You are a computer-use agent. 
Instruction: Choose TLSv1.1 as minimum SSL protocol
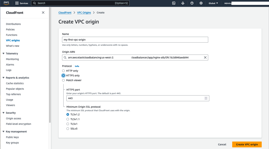pyautogui.click(x=68, y=119)
